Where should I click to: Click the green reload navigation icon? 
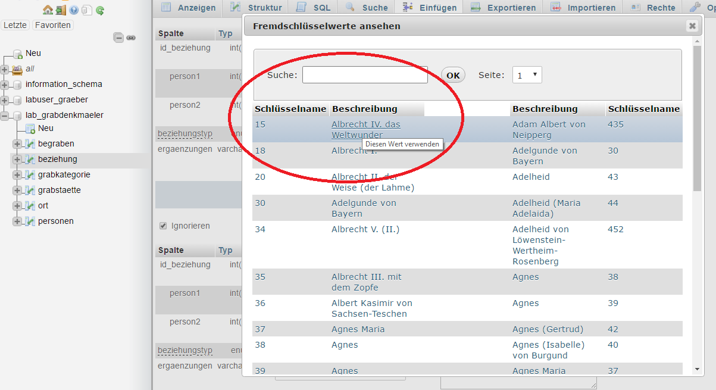point(100,10)
